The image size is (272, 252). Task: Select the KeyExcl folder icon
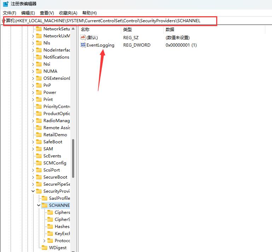[50, 234]
